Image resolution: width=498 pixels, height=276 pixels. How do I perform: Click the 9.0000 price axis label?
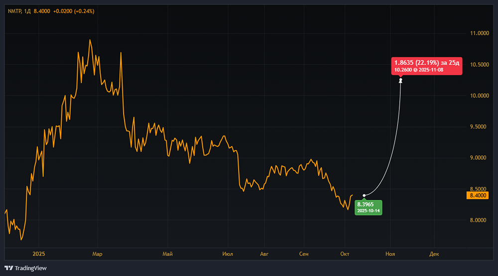click(478, 158)
